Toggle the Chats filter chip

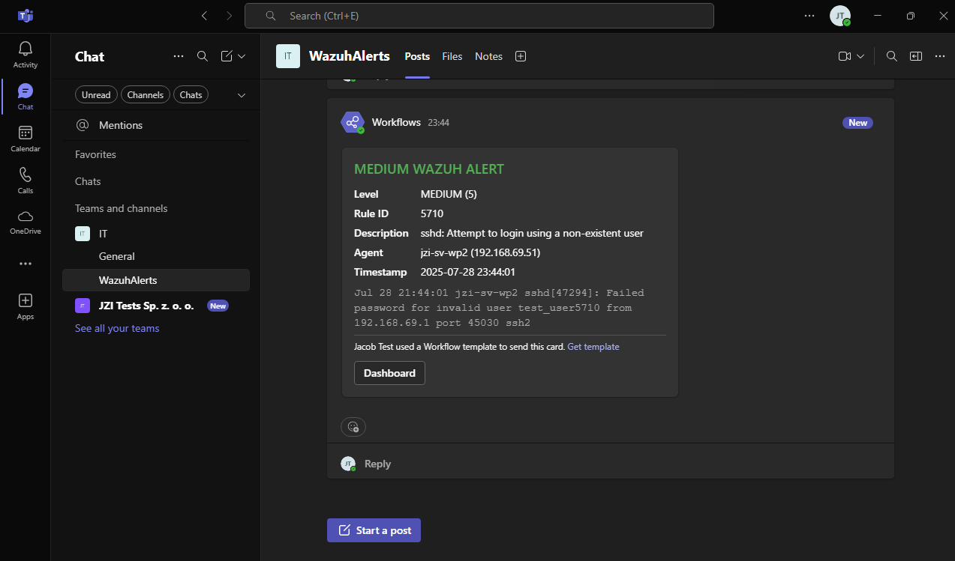(x=191, y=95)
